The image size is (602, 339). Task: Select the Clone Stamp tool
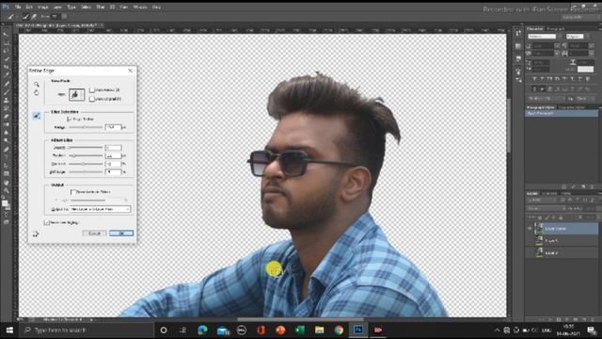pyautogui.click(x=6, y=100)
